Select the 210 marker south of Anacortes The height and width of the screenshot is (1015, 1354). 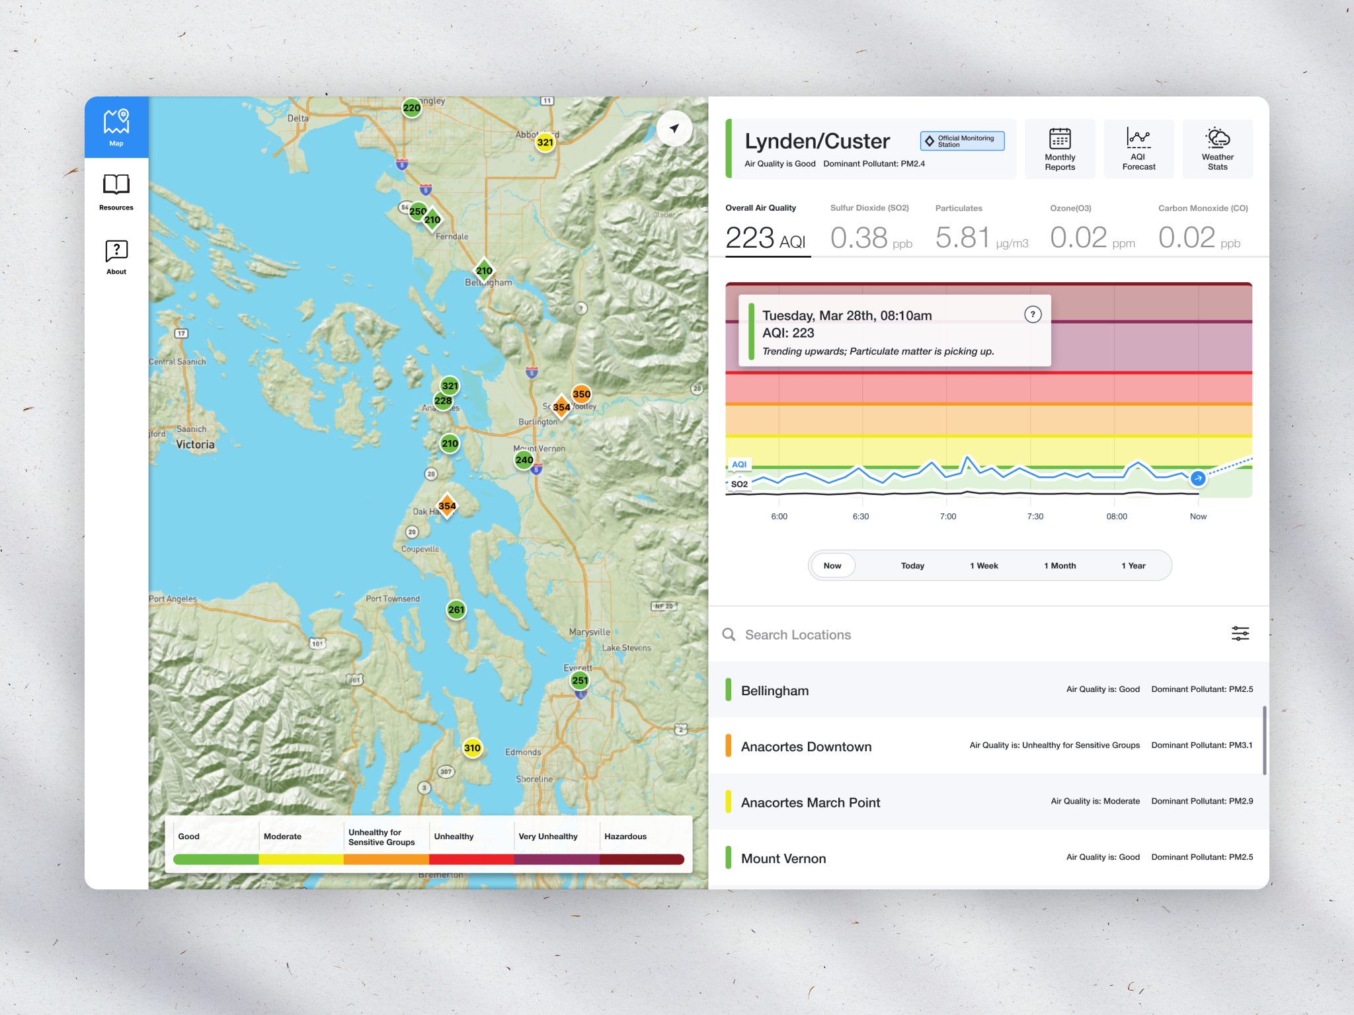(x=450, y=443)
